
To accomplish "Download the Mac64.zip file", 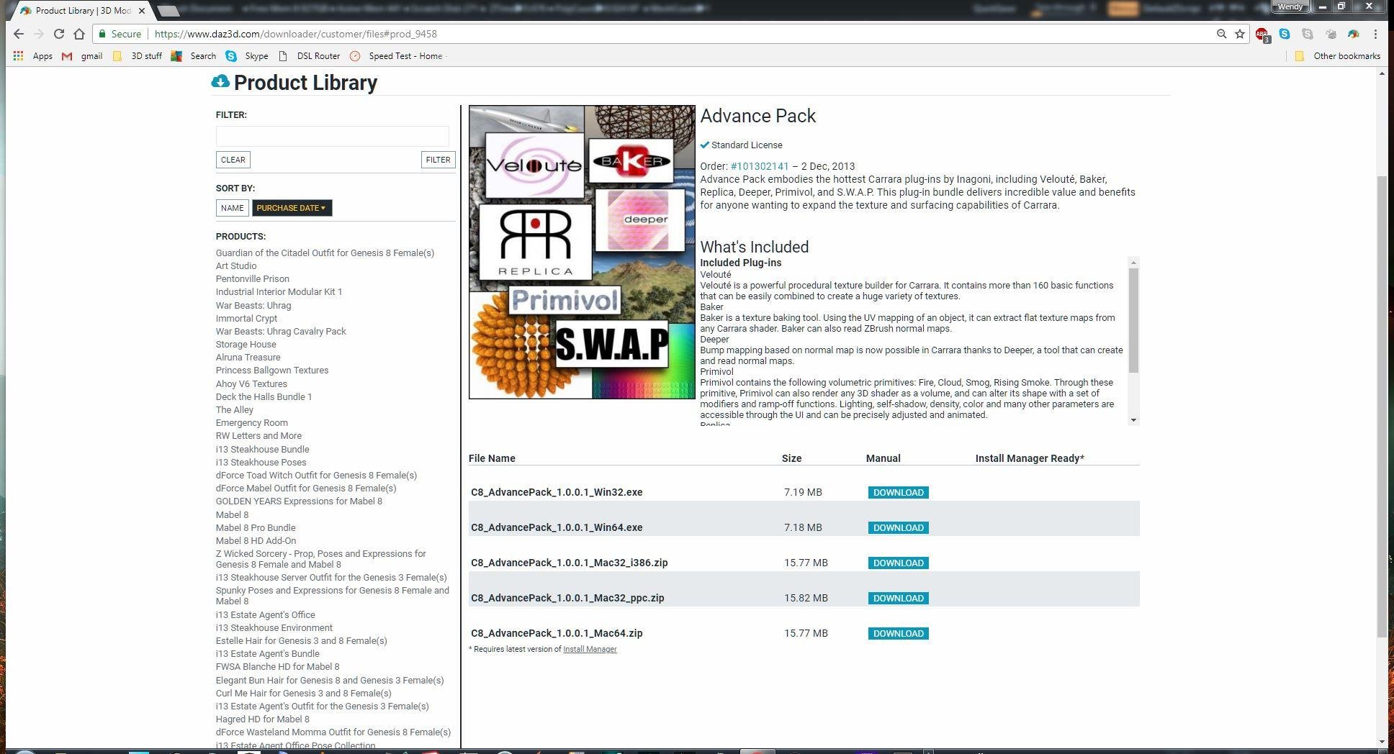I will pos(898,633).
